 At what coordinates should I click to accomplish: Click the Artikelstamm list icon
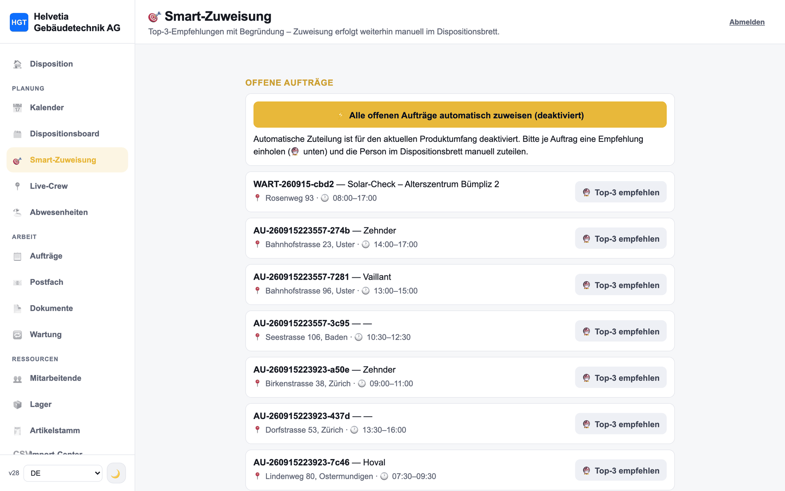click(x=17, y=431)
